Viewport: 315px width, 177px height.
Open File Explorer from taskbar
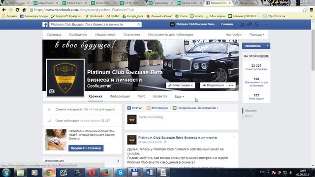click(20, 173)
